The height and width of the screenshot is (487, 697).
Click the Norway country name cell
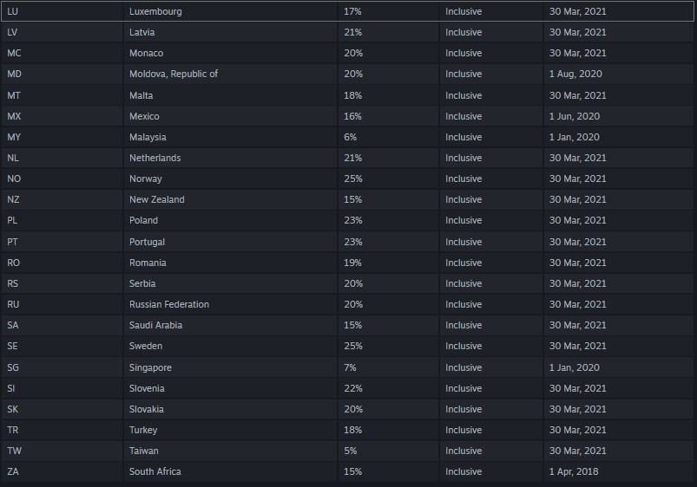[230, 179]
